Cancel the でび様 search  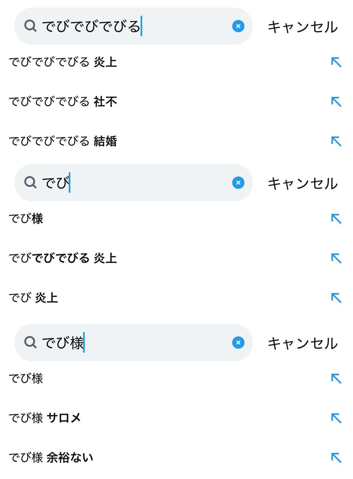(x=302, y=343)
